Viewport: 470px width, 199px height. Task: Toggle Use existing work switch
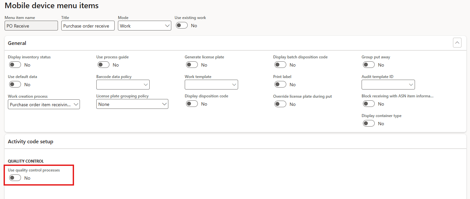(182, 26)
